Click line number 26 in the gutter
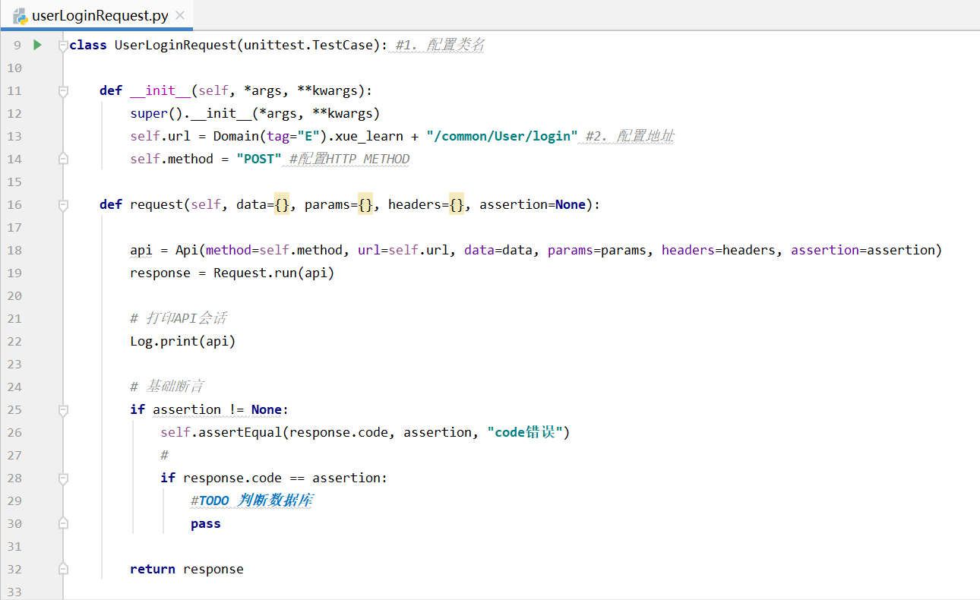The width and height of the screenshot is (980, 600). point(14,432)
